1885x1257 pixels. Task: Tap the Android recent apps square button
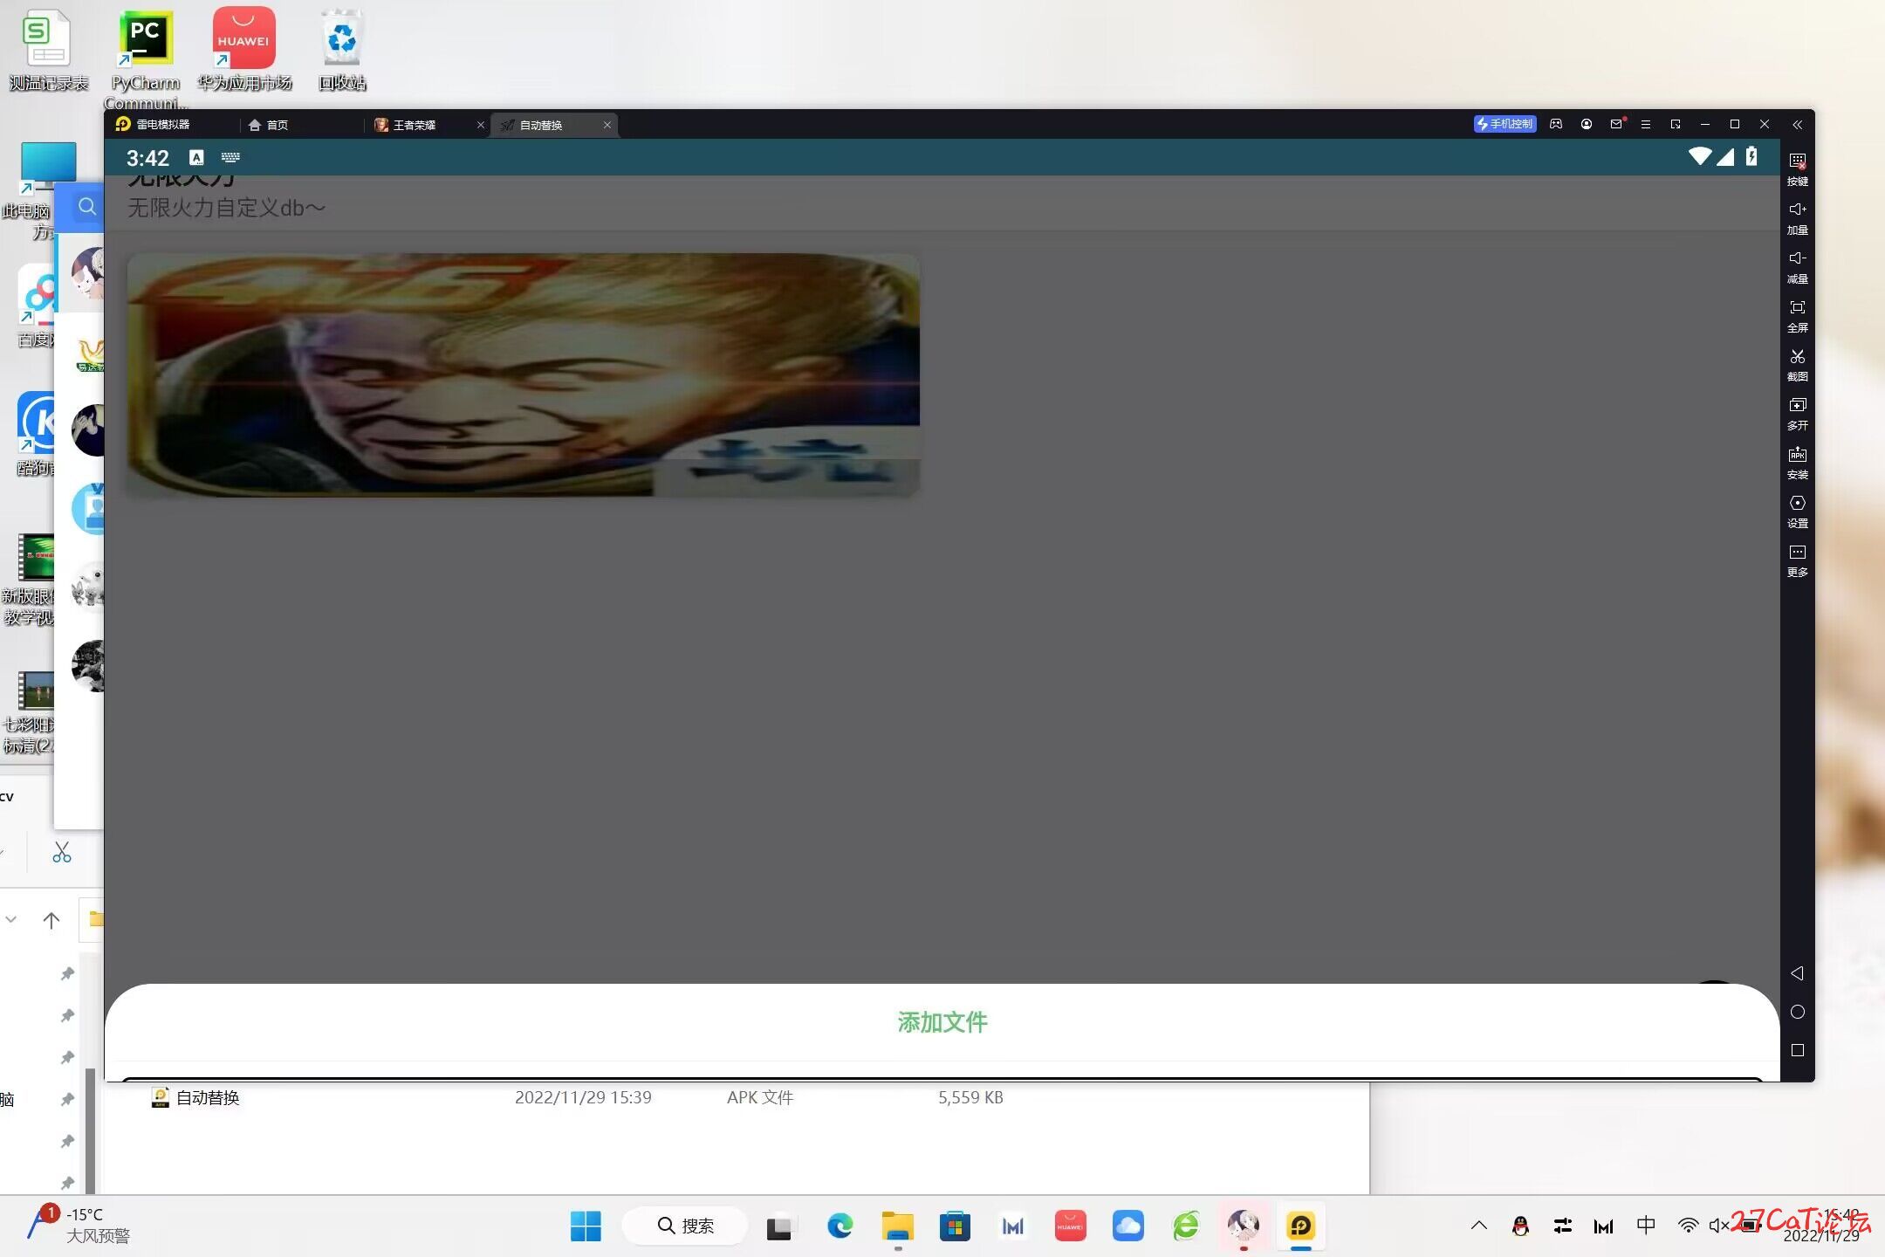[x=1797, y=1050]
